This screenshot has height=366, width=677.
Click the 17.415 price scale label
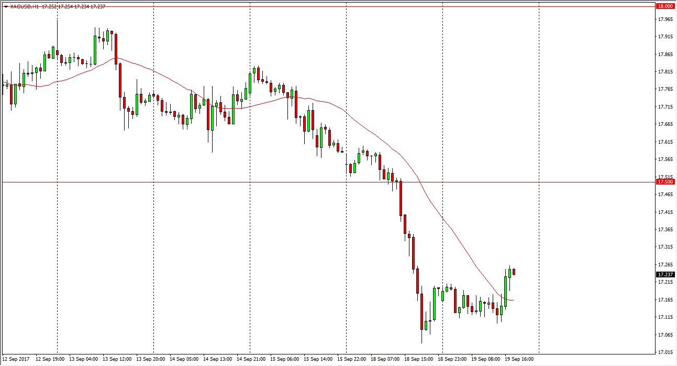pos(665,212)
